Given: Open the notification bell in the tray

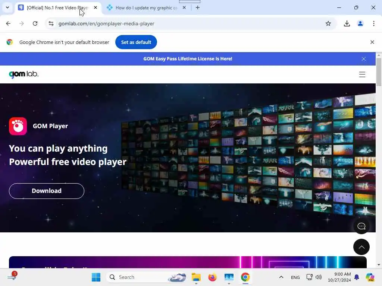Looking at the screenshot, I should tap(357, 277).
